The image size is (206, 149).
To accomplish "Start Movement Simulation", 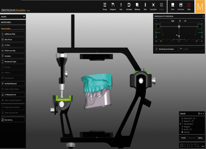I will coord(167,49).
